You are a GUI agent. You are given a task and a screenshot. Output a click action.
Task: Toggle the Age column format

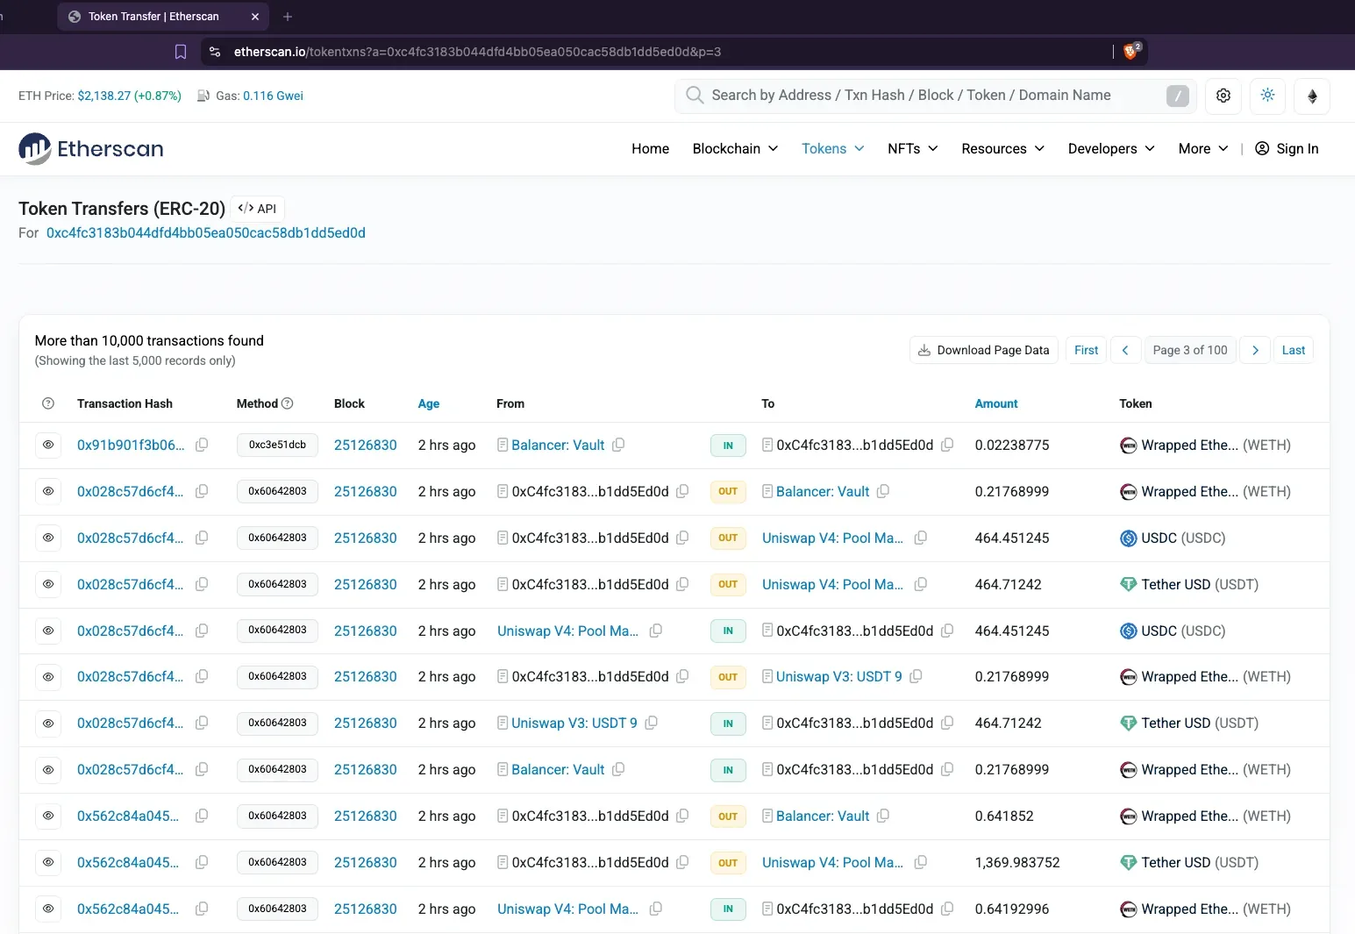[x=428, y=403]
